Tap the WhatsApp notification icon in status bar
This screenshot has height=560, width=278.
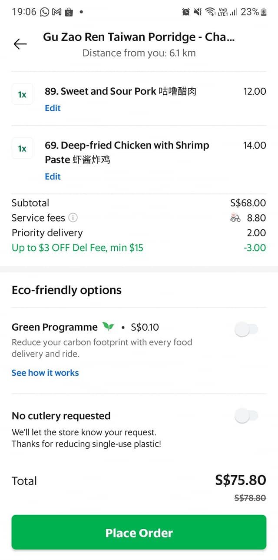(44, 12)
